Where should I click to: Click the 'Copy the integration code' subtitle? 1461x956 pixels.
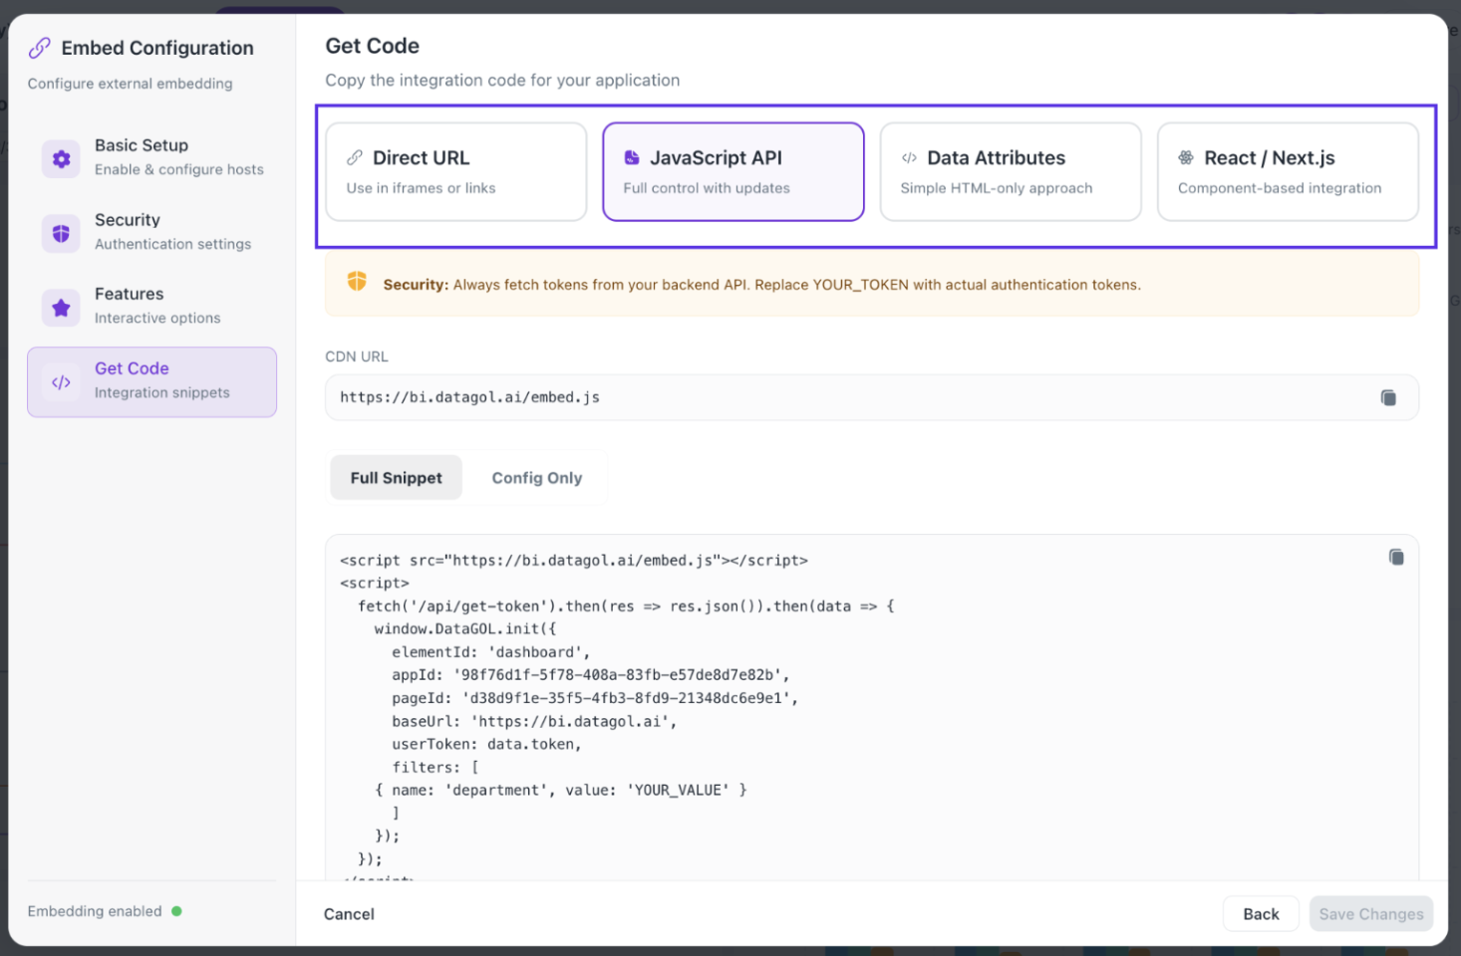click(502, 80)
